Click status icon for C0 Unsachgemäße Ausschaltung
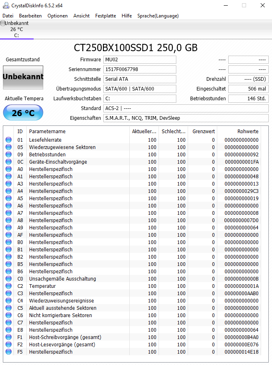This screenshot has width=272, height=365. (x=9, y=279)
